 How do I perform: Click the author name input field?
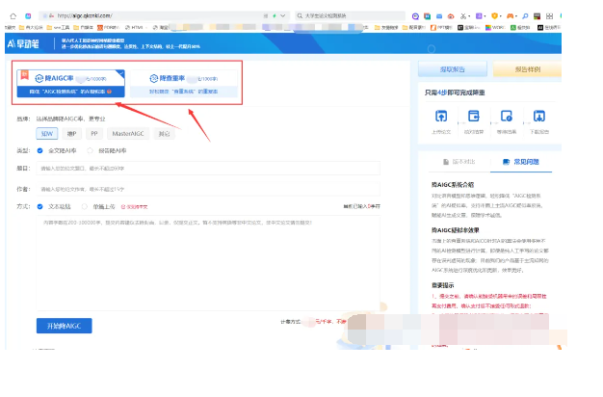(x=208, y=189)
